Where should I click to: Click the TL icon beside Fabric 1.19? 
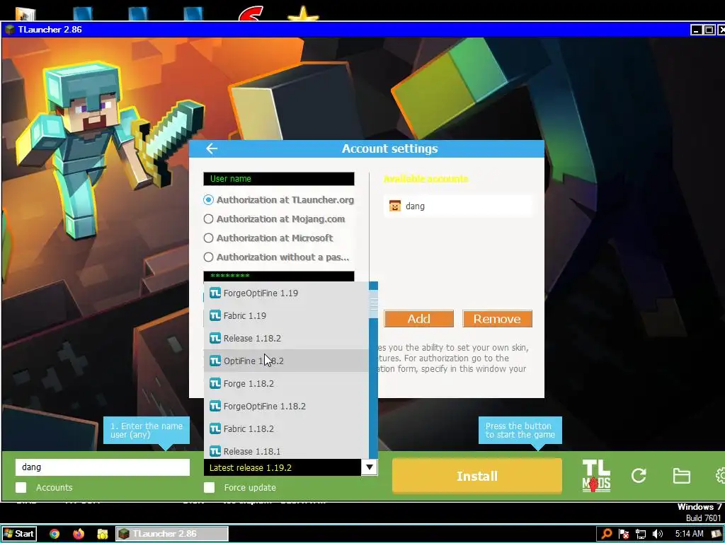click(x=215, y=315)
